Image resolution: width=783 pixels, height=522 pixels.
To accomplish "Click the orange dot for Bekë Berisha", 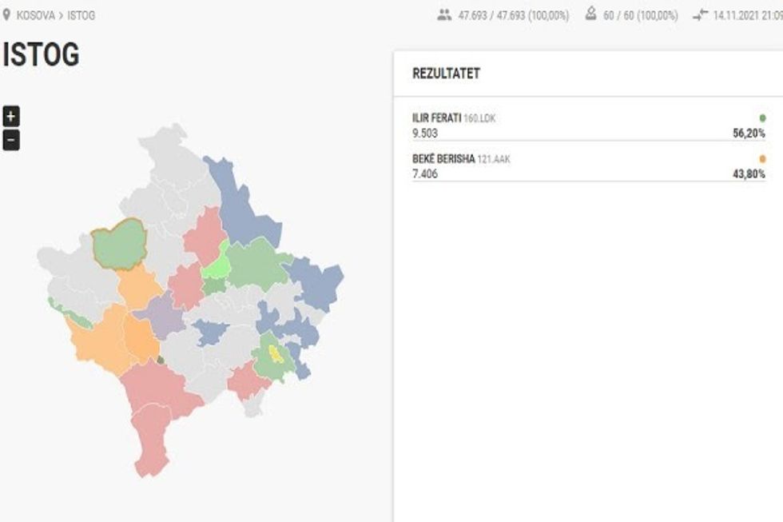I will click(762, 159).
